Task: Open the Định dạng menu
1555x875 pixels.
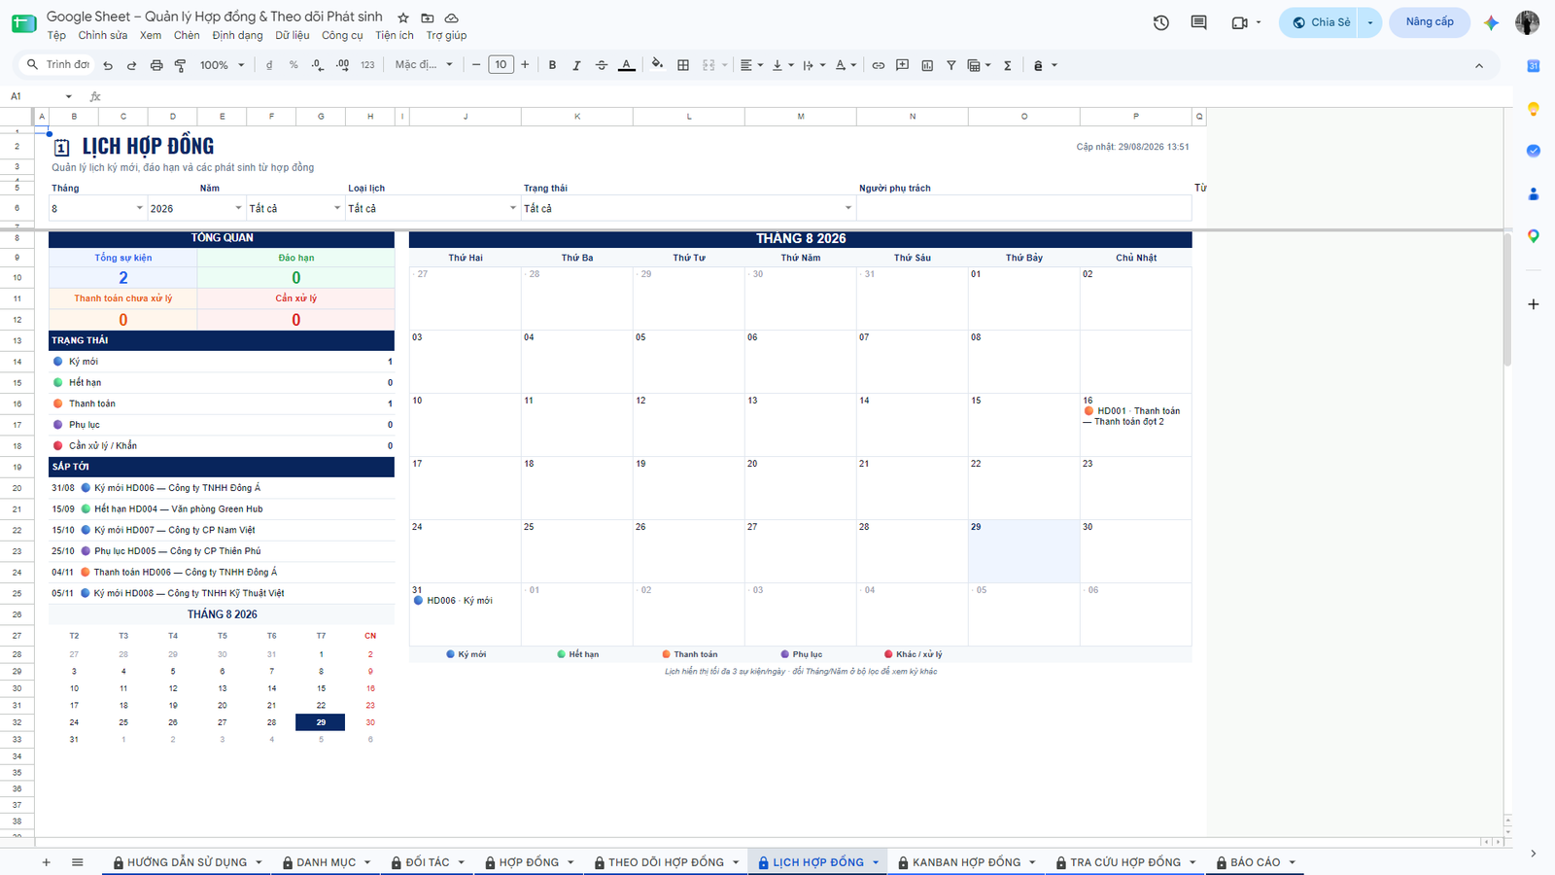Action: click(237, 35)
